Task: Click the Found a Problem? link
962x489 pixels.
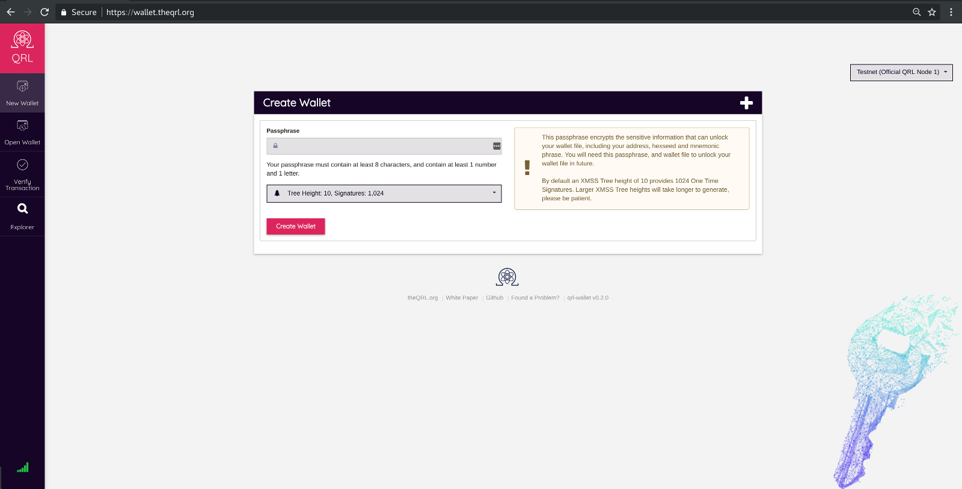Action: coord(535,298)
